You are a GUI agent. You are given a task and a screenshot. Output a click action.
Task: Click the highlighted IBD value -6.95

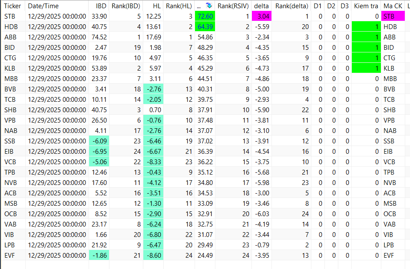tap(99, 151)
